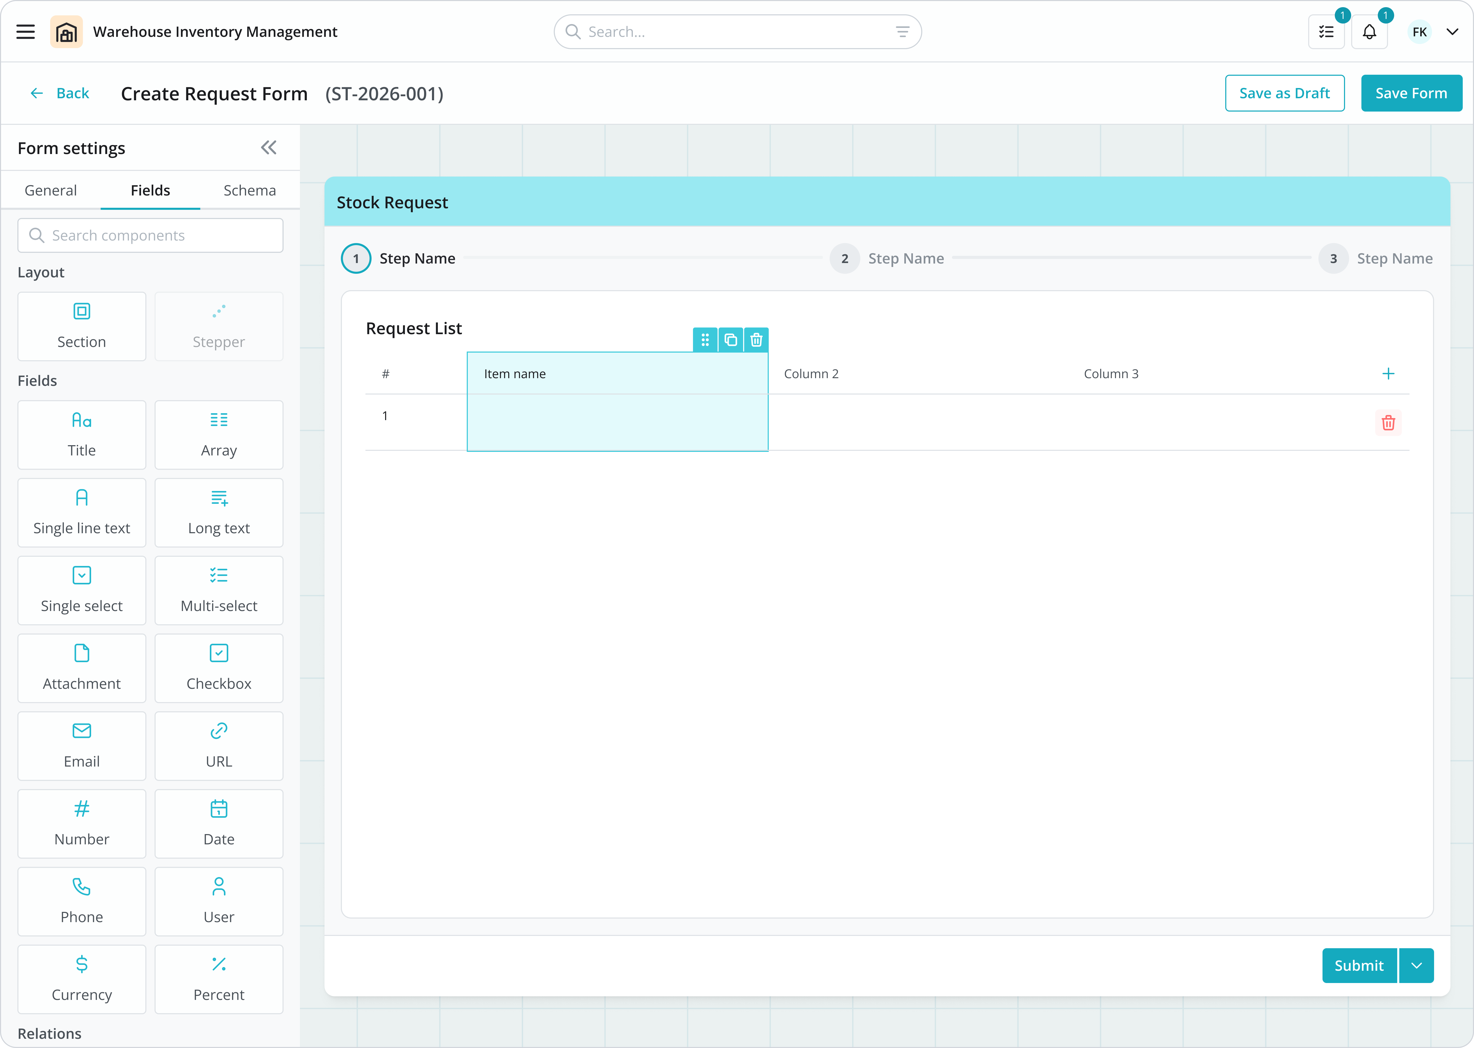Viewport: 1474px width, 1048px height.
Task: Open the notifications bell
Action: pos(1369,32)
